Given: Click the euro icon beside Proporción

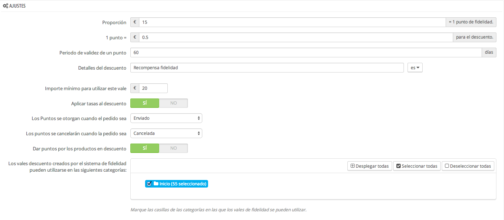Looking at the screenshot, I should 135,22.
